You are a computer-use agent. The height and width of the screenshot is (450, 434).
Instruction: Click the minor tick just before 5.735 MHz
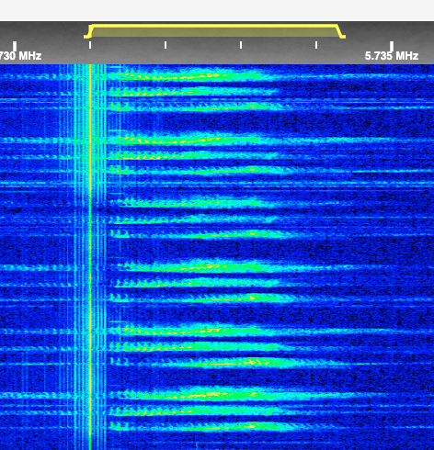coord(316,45)
